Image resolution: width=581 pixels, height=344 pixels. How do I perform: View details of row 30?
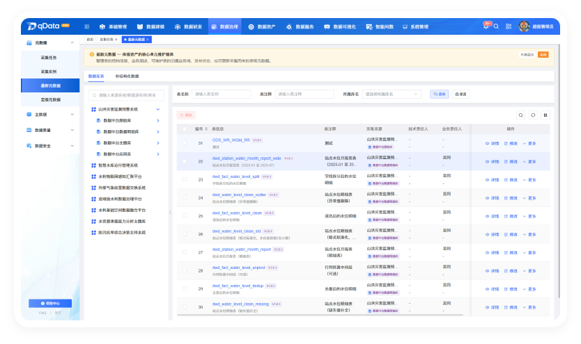[x=492, y=307]
